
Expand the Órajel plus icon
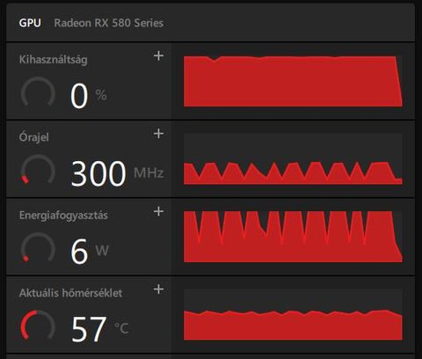(x=158, y=134)
